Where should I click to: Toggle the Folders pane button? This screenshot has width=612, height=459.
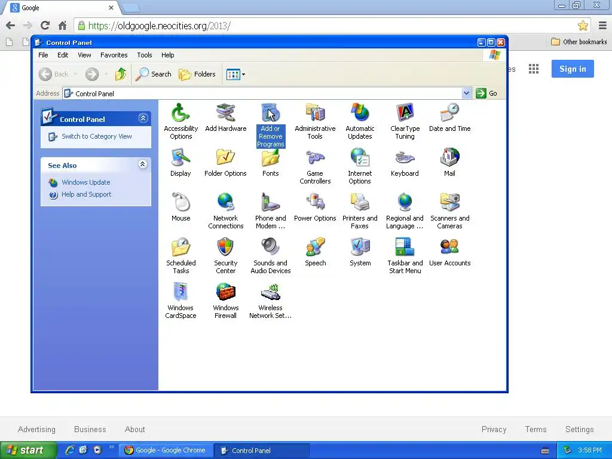pyautogui.click(x=197, y=74)
